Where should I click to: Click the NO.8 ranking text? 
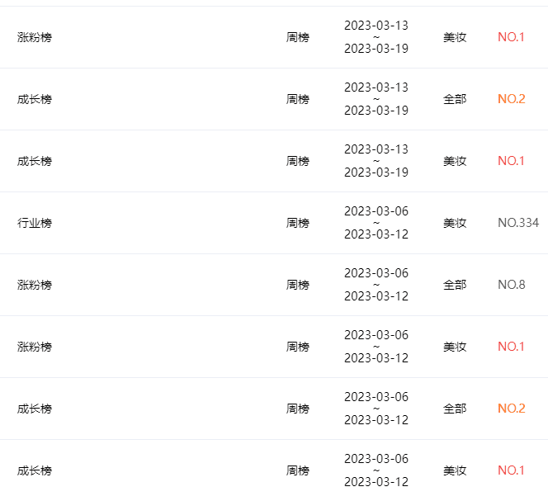coord(512,285)
